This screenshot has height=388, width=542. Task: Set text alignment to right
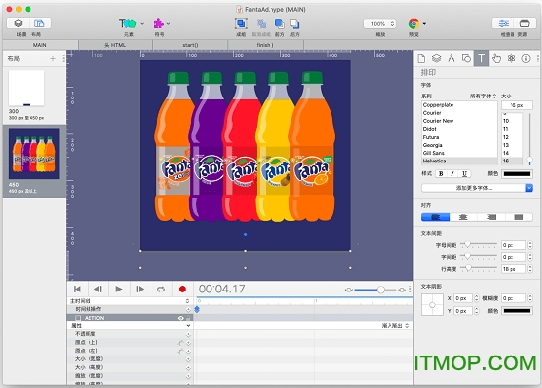[x=491, y=217]
